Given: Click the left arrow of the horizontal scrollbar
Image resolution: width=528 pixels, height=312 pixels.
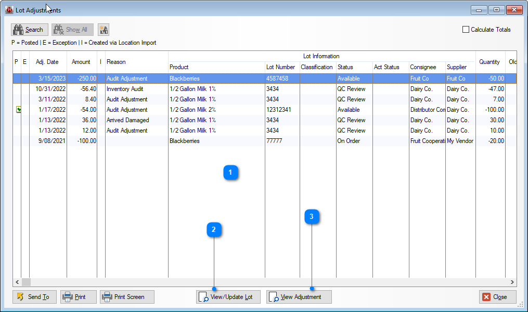Looking at the screenshot, I should [17, 282].
